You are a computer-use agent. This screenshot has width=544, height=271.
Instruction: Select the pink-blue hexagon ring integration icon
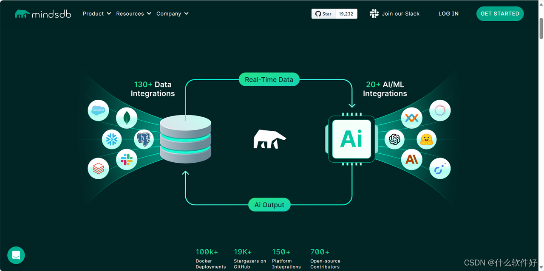pyautogui.click(x=440, y=110)
